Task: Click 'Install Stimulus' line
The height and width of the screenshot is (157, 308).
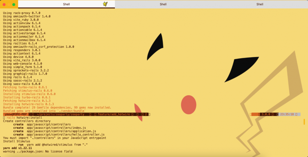Action: coord(17,141)
